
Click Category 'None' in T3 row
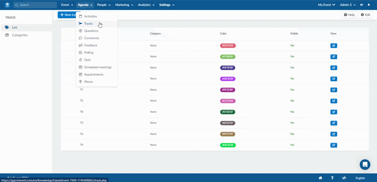[x=153, y=123]
